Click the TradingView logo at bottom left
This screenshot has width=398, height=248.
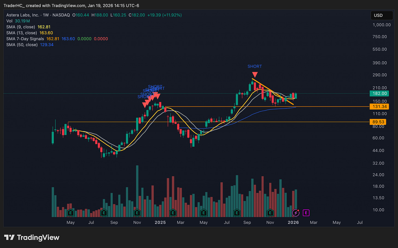(x=32, y=238)
